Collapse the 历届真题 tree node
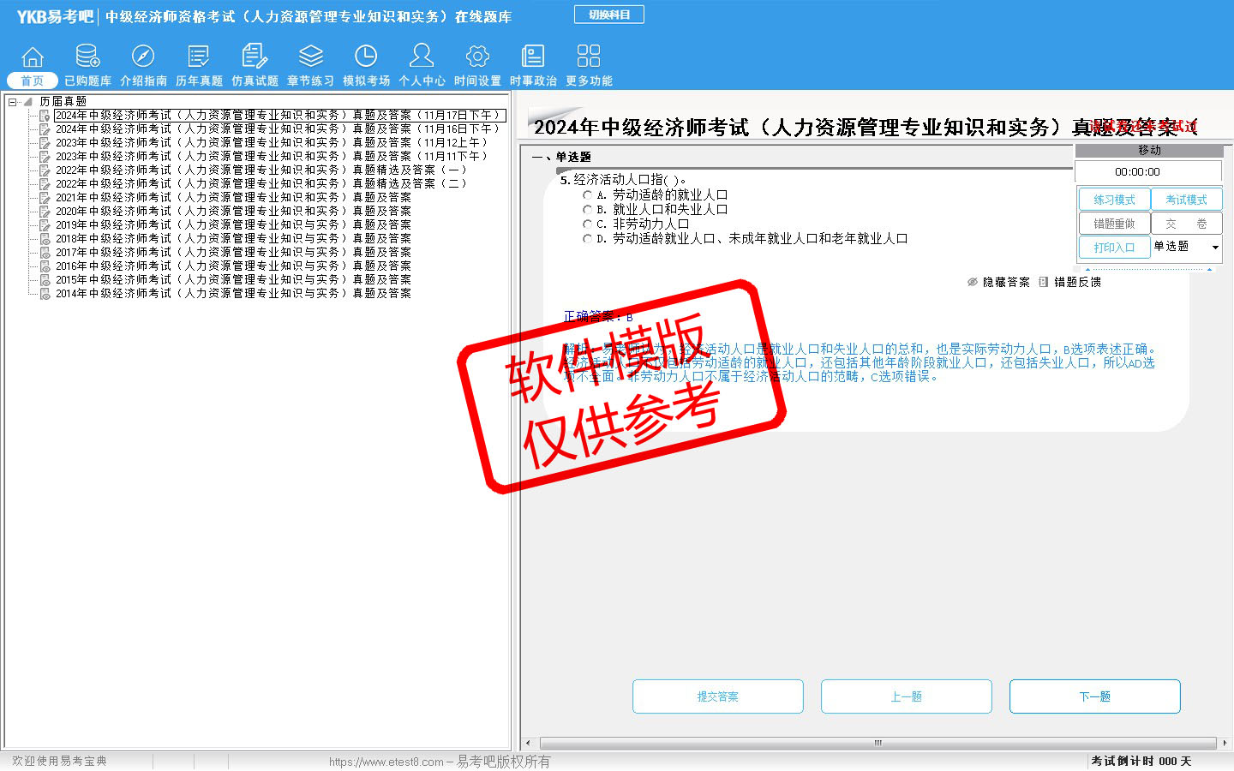1234x771 pixels. point(13,102)
